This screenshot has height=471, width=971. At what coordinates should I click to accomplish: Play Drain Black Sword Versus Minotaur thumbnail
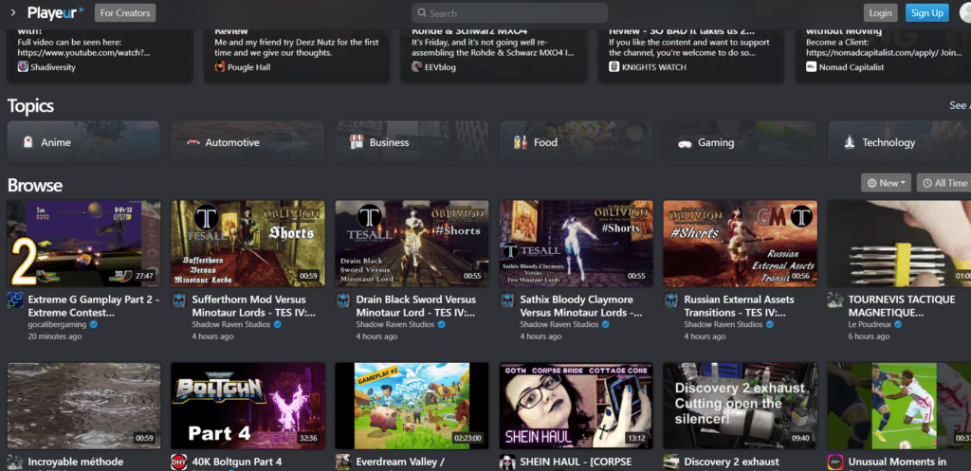coord(412,244)
